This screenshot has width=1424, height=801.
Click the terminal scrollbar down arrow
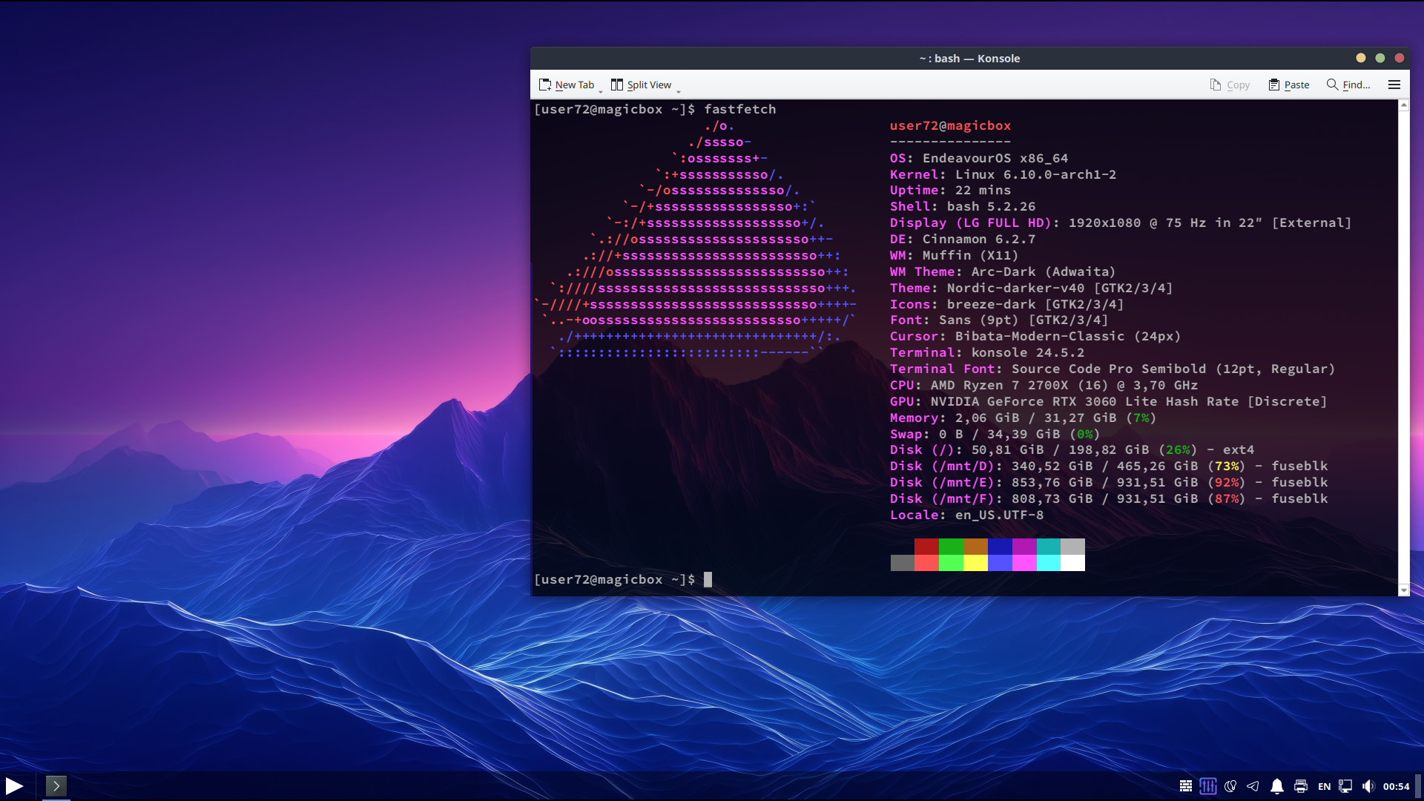[1403, 590]
